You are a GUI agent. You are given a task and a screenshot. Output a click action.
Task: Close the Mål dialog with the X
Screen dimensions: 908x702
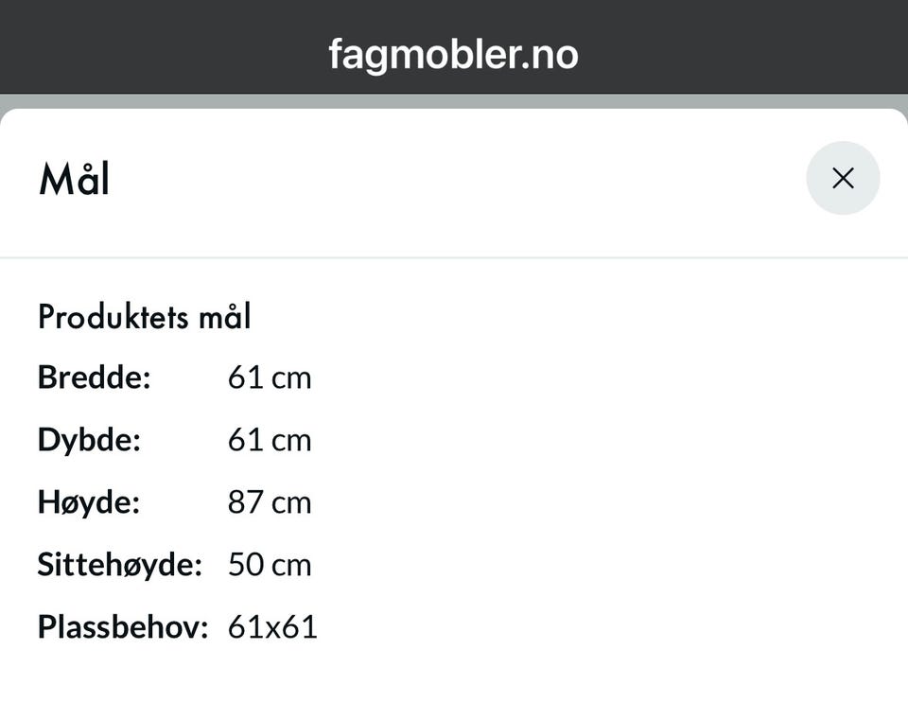[x=843, y=178]
